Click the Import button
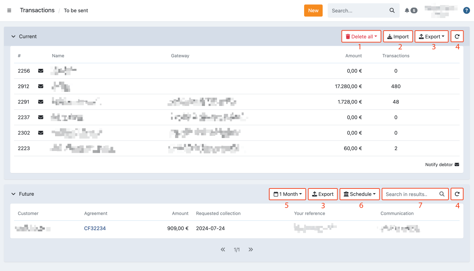The width and height of the screenshot is (474, 271). pyautogui.click(x=398, y=36)
